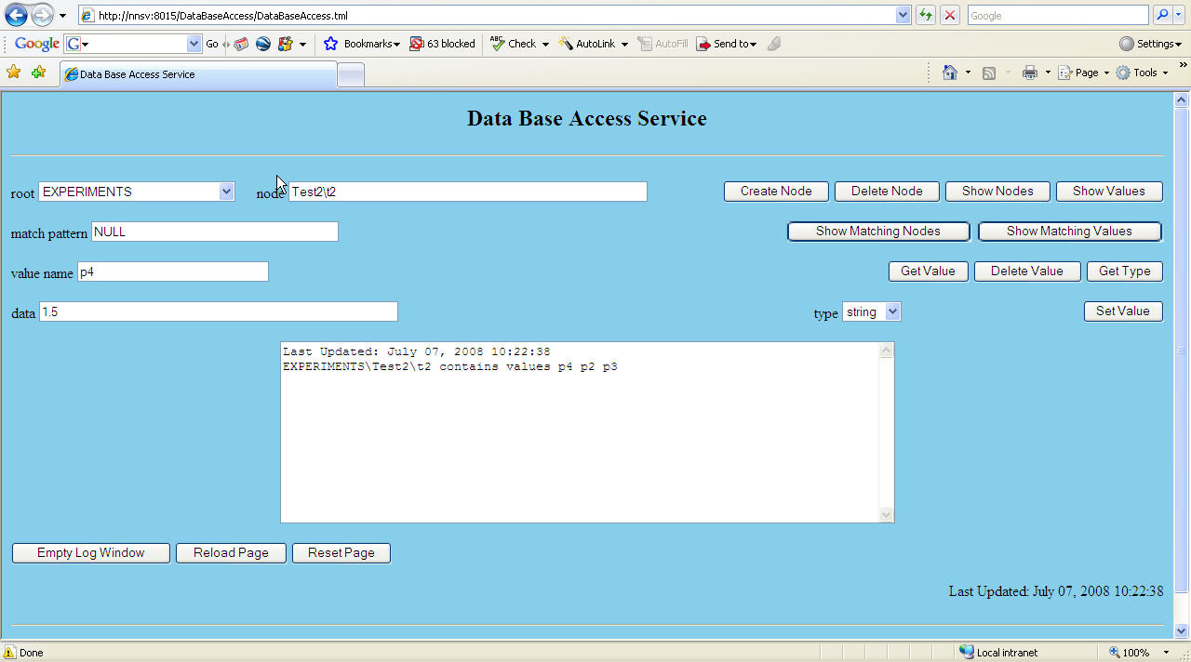1191x662 pixels.
Task: Click the Show Values button
Action: pyautogui.click(x=1109, y=192)
